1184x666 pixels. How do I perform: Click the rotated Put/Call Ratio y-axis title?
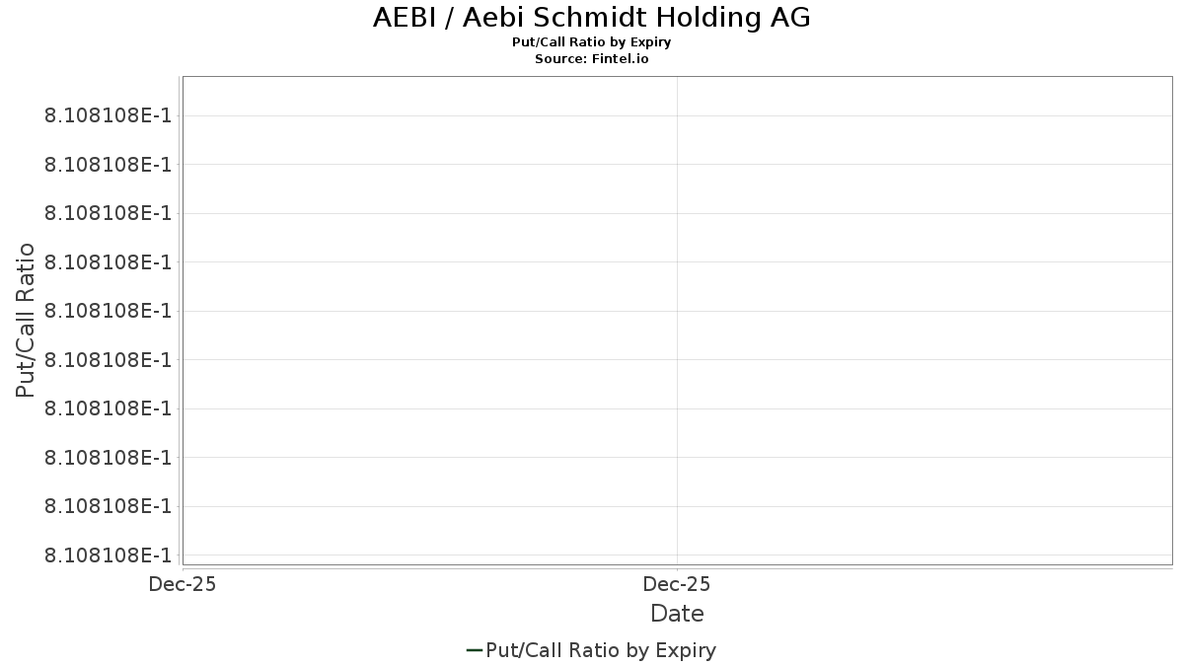pyautogui.click(x=26, y=321)
